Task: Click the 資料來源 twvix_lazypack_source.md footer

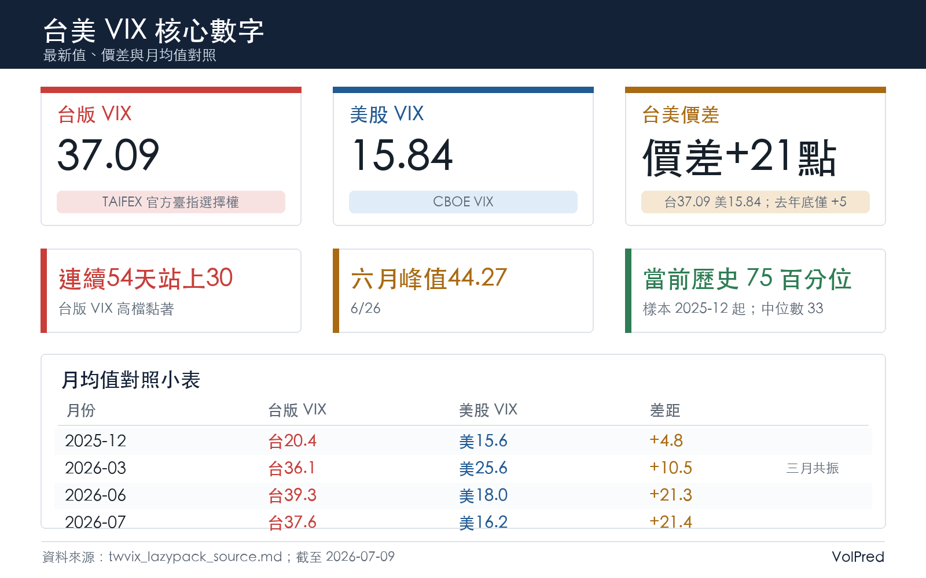Action: 219,557
